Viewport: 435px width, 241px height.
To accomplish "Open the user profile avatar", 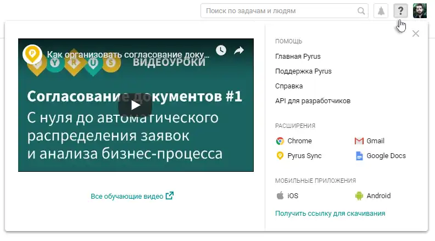I will click(x=420, y=11).
